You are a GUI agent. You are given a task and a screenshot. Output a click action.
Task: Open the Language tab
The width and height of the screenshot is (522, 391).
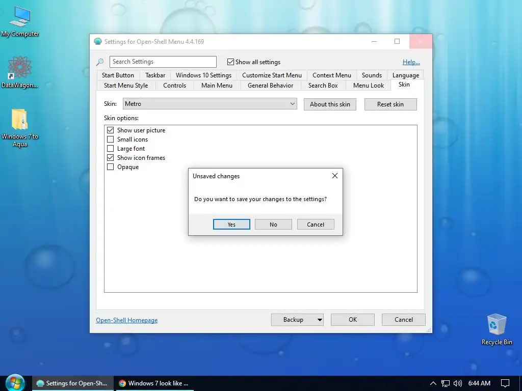tap(405, 75)
